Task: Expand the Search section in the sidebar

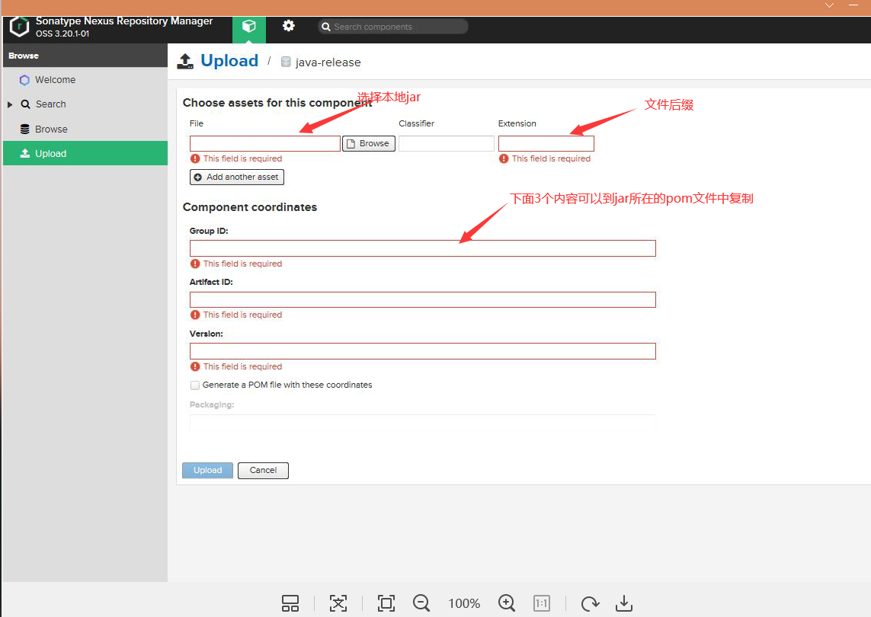Action: 9,104
